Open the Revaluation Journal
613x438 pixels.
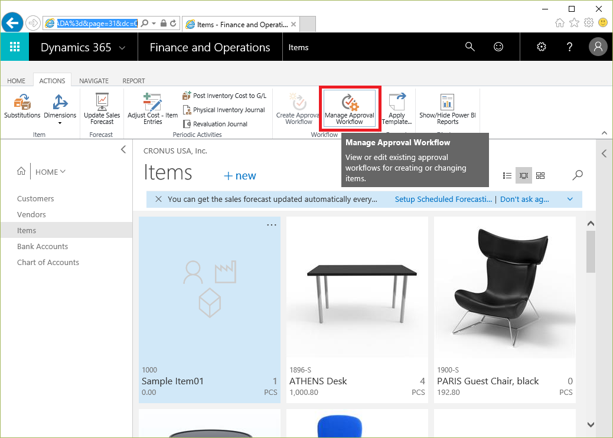215,124
